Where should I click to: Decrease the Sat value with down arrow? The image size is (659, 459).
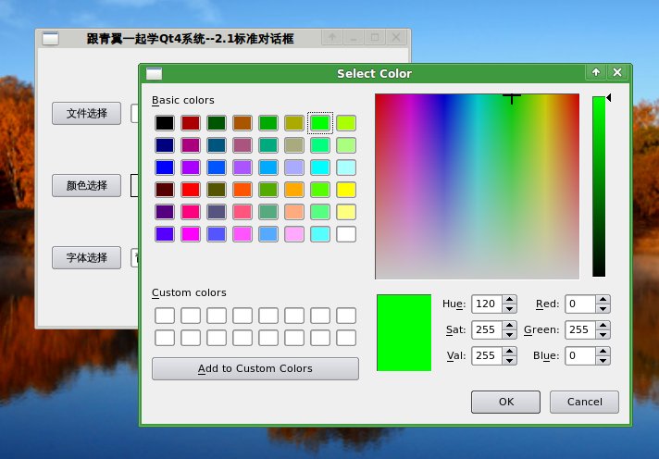pyautogui.click(x=511, y=334)
